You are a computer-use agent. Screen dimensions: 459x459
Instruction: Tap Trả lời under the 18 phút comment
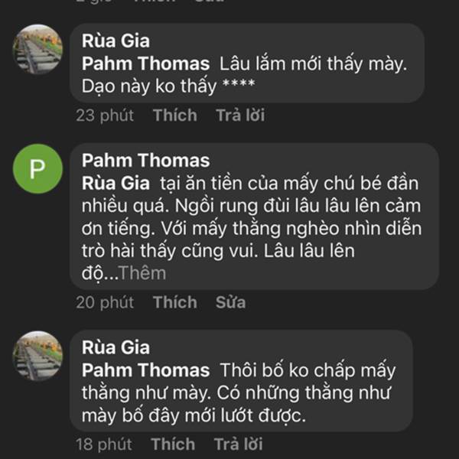[x=238, y=444]
